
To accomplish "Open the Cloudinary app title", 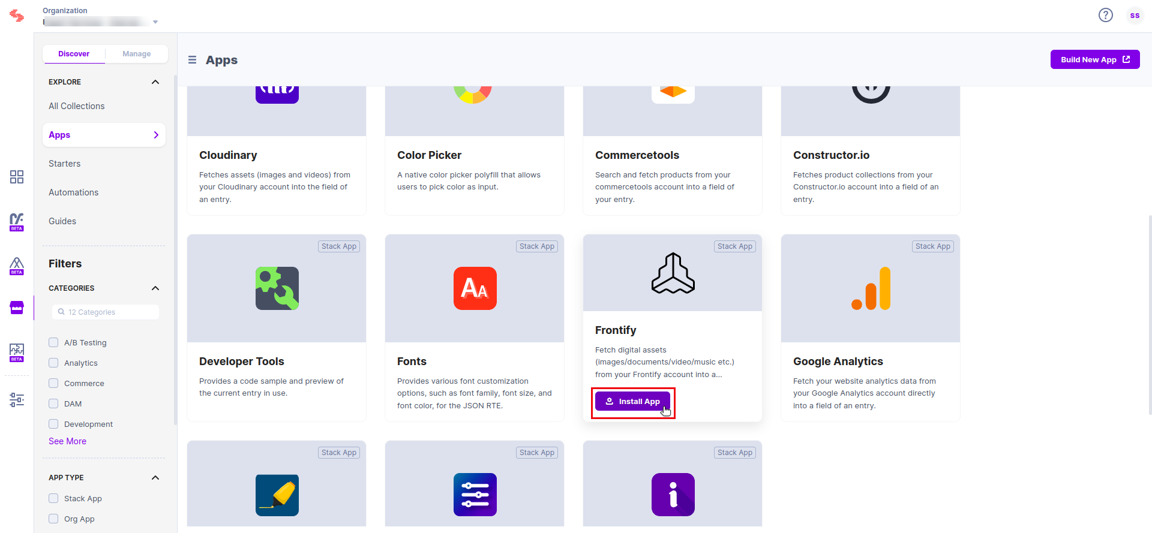I will (x=228, y=155).
